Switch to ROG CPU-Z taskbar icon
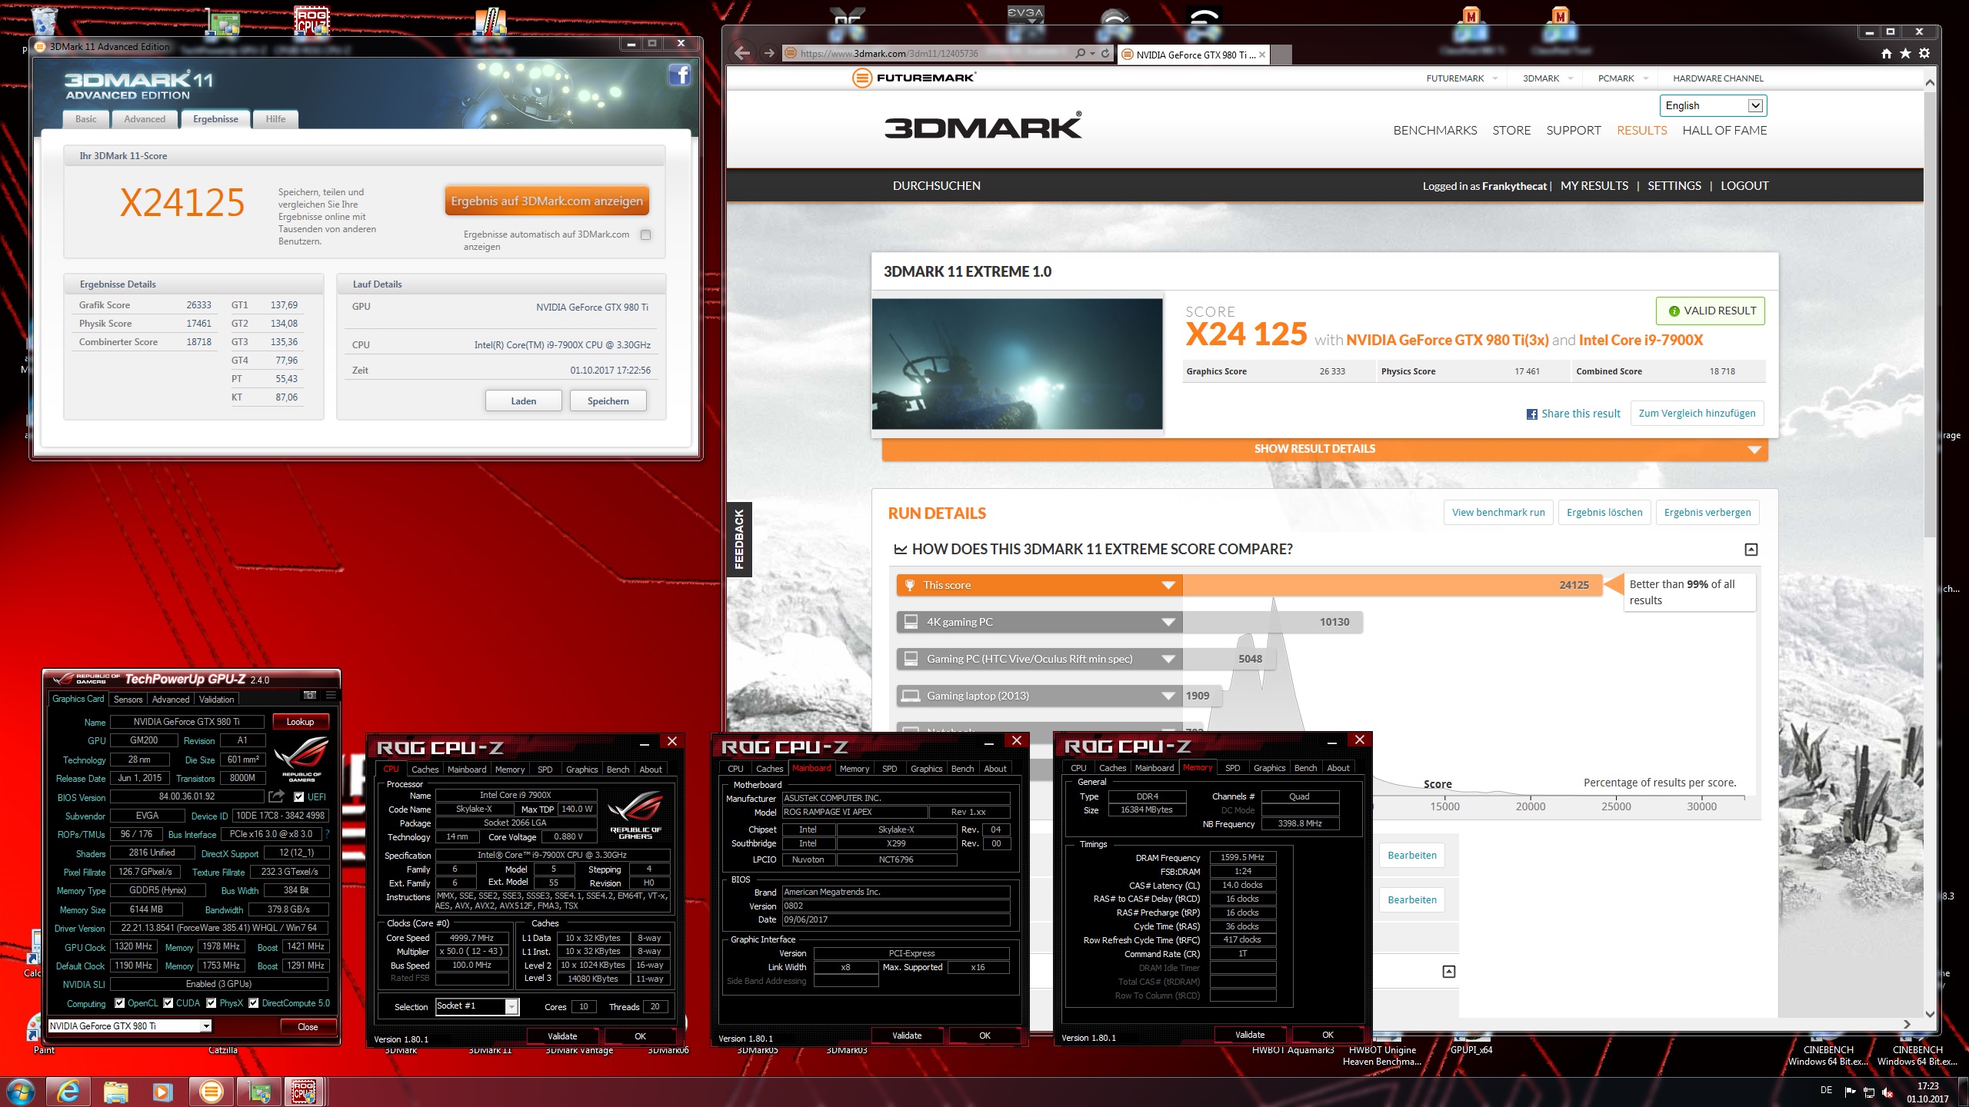Screen dimensions: 1969x1107 click(x=304, y=1092)
